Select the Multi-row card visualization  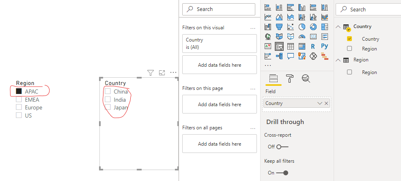[x=325, y=37]
